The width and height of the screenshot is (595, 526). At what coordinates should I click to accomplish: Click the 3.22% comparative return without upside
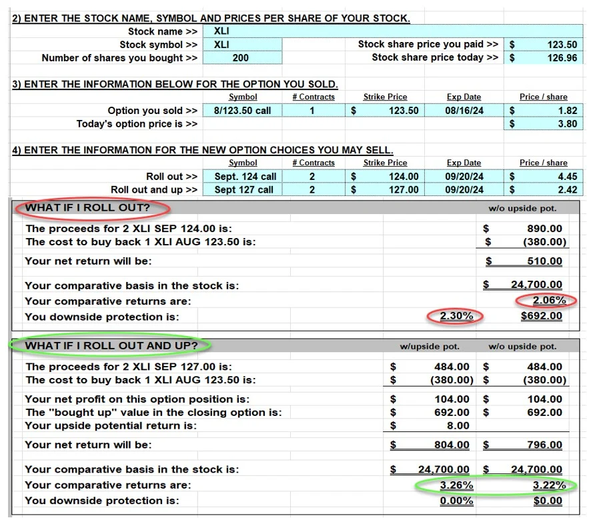pos(549,485)
